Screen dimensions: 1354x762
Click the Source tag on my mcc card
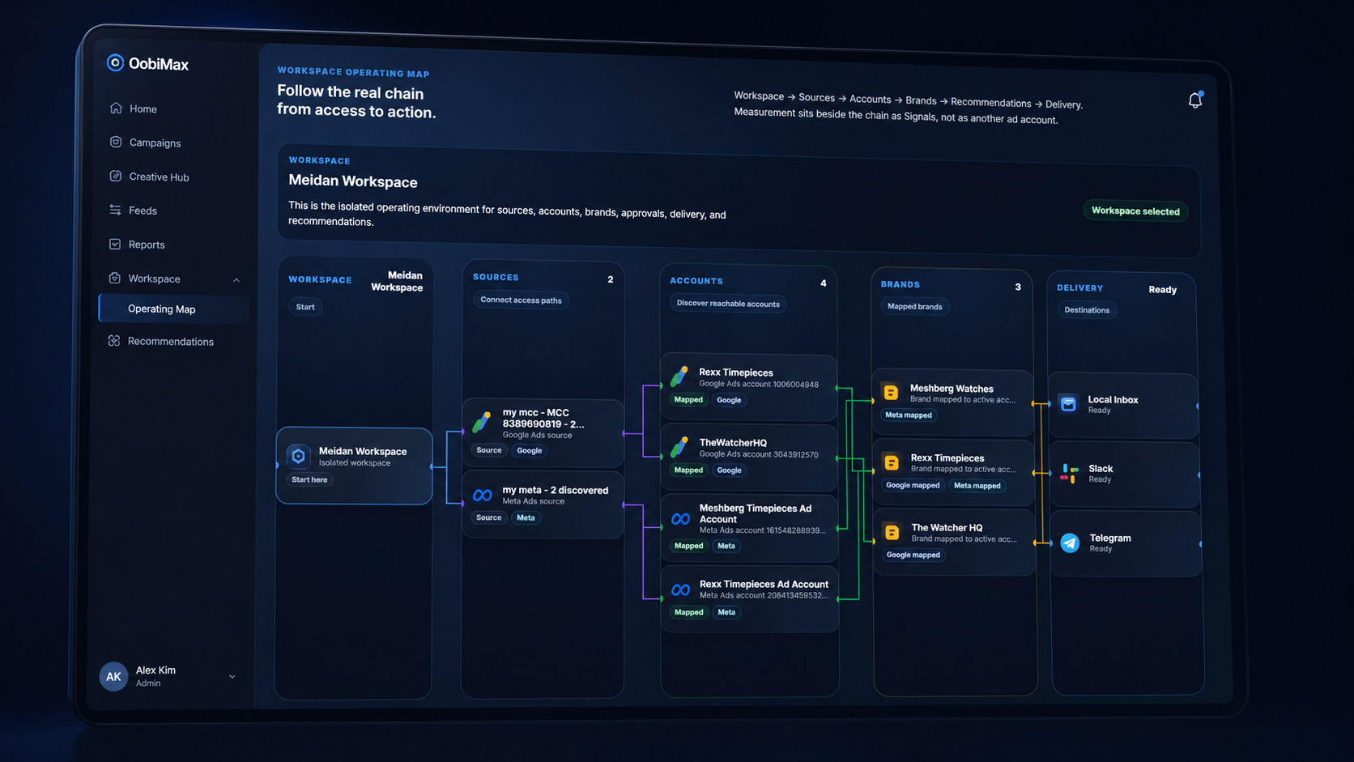pos(489,450)
